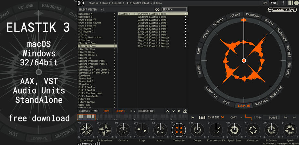Viewport: 299px width, 145px height.
Task: Open the CHROMATIC scale dropdown
Action: click(x=147, y=111)
